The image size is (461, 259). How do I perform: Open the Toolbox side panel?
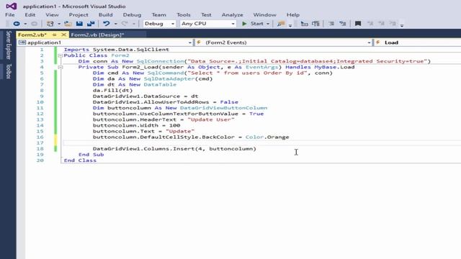[x=8, y=71]
